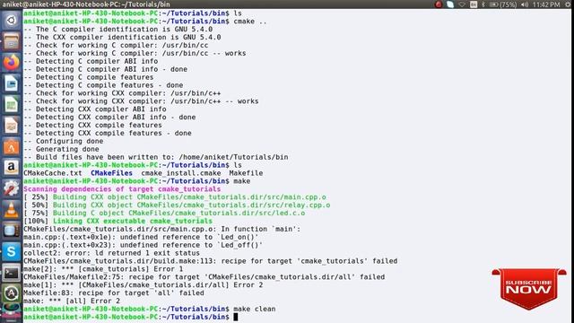
Task: Click '[100%] Linking CXX executable cmake_tutorials' line
Action: click(x=117, y=222)
